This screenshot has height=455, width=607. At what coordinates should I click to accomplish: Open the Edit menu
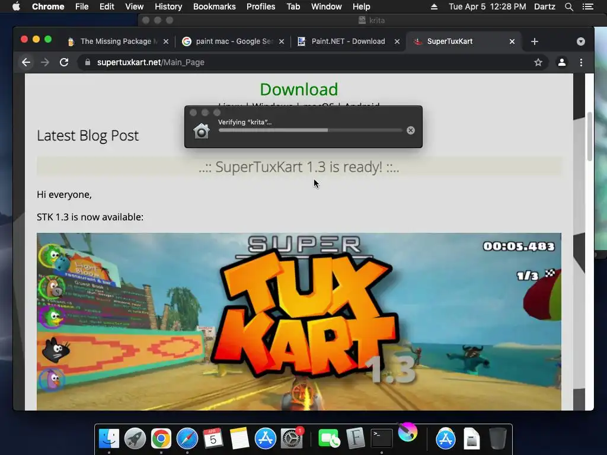107,7
